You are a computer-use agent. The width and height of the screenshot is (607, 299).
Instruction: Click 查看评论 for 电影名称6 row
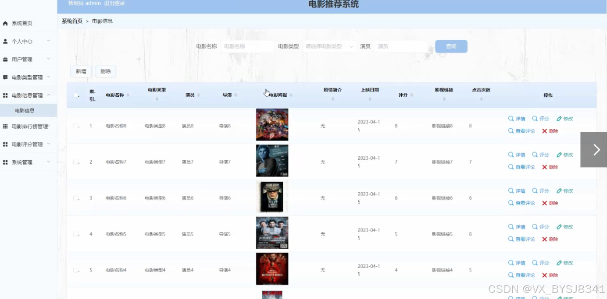pos(521,203)
